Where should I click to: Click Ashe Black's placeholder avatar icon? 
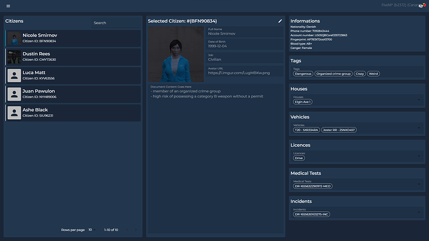point(14,112)
